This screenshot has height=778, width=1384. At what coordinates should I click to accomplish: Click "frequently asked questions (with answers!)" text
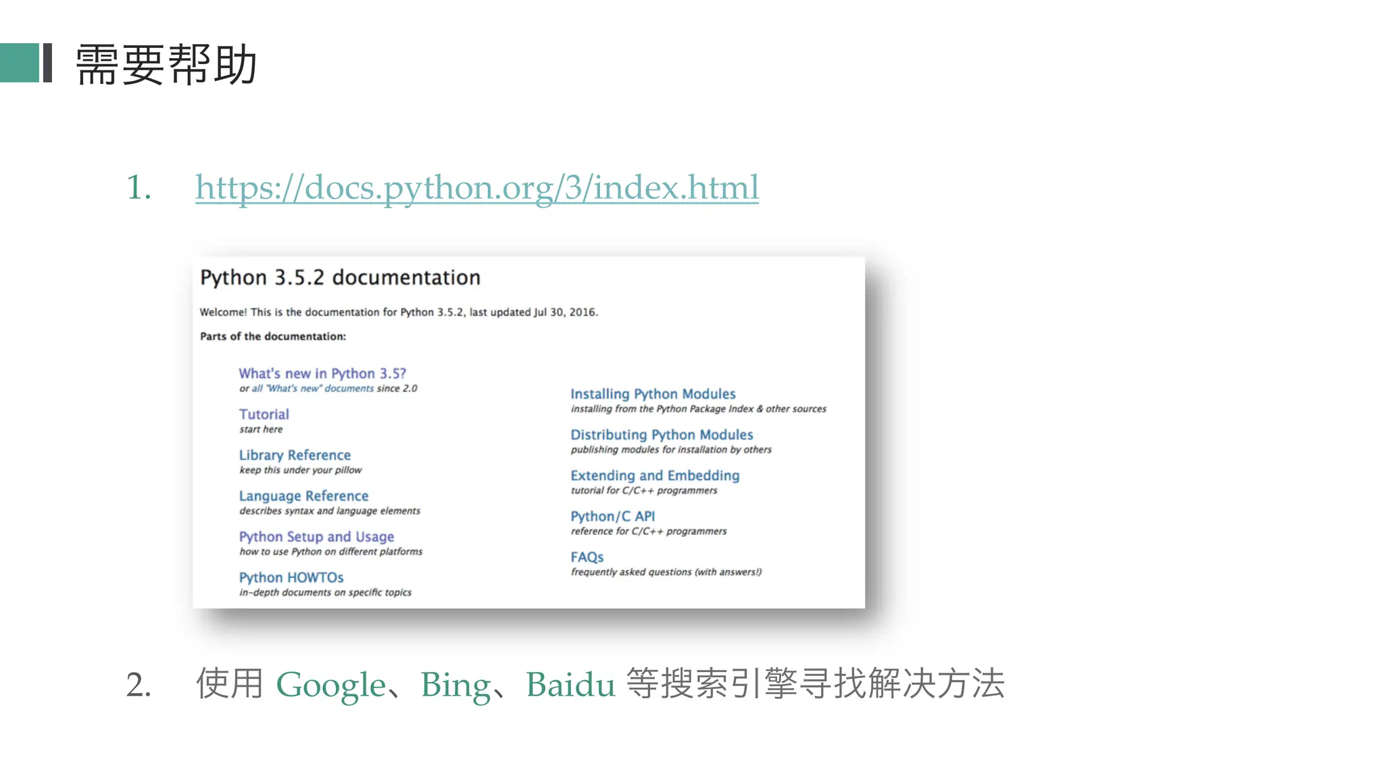666,572
